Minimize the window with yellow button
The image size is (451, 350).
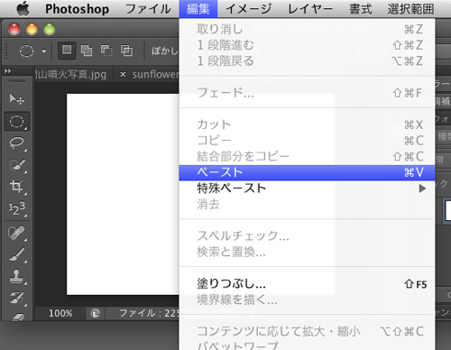tap(32, 29)
